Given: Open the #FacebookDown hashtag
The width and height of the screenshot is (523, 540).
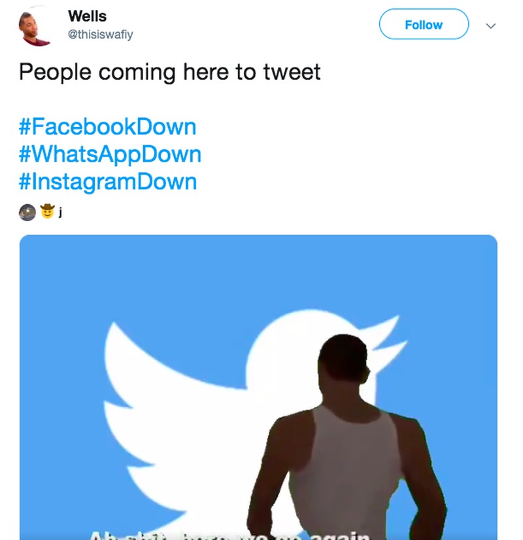Looking at the screenshot, I should point(107,126).
